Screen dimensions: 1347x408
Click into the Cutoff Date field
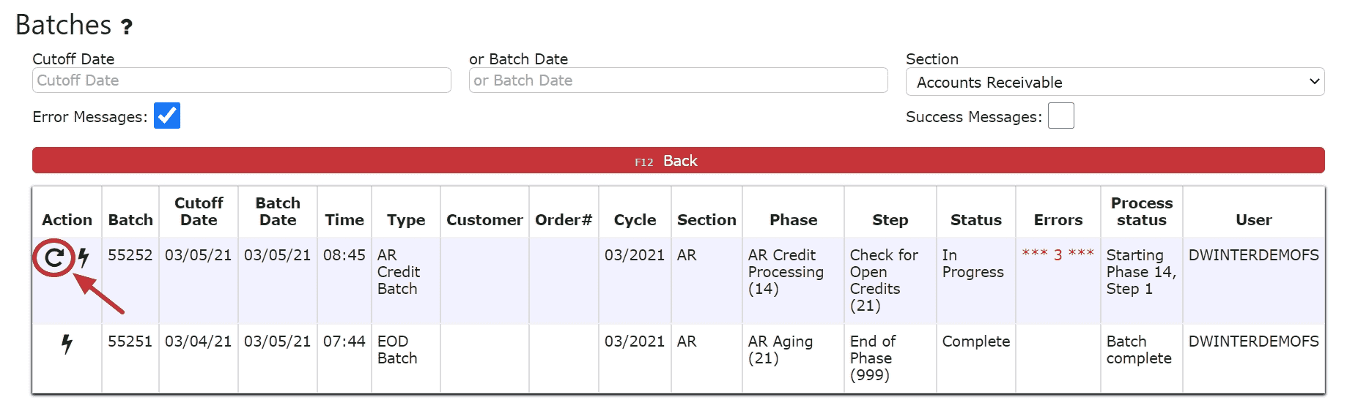tap(241, 80)
